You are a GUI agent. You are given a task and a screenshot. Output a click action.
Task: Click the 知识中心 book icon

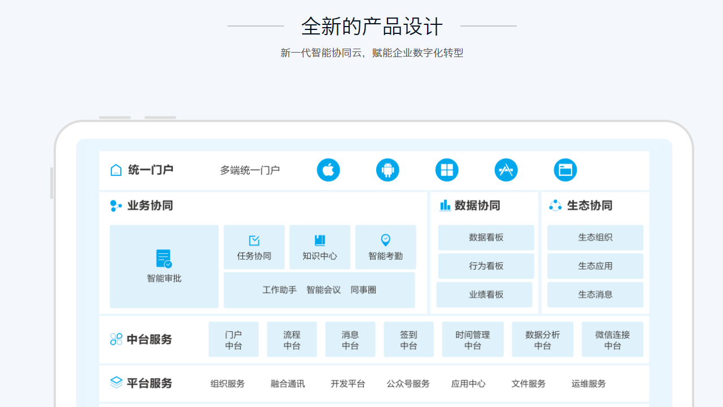click(320, 240)
